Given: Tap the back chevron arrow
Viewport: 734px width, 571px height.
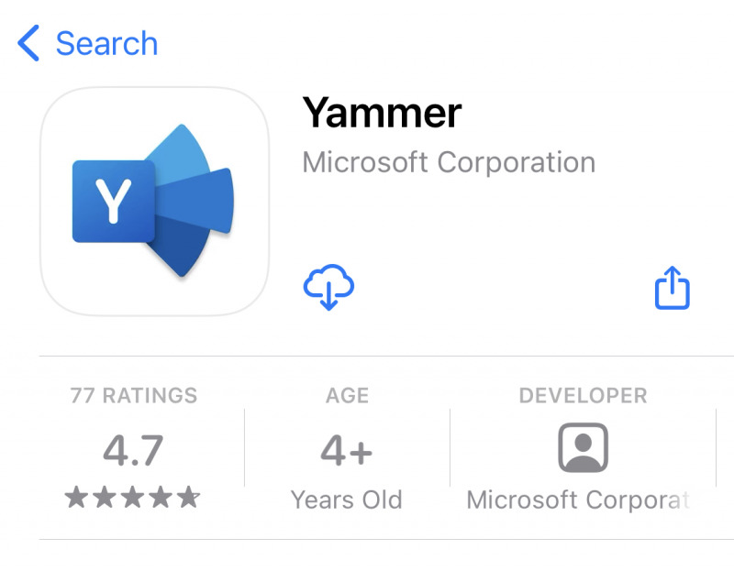Looking at the screenshot, I should (29, 43).
